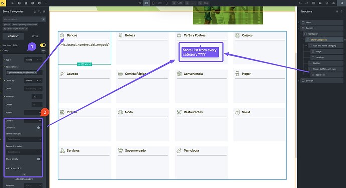Viewport: 346px width, 188px height.
Task: Switch to desktop breakpoint preview
Action: 147,3
